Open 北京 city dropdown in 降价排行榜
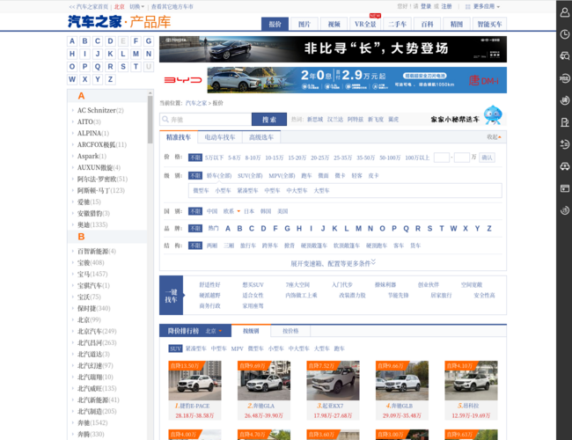Image resolution: width=572 pixels, height=440 pixels. coord(214,331)
